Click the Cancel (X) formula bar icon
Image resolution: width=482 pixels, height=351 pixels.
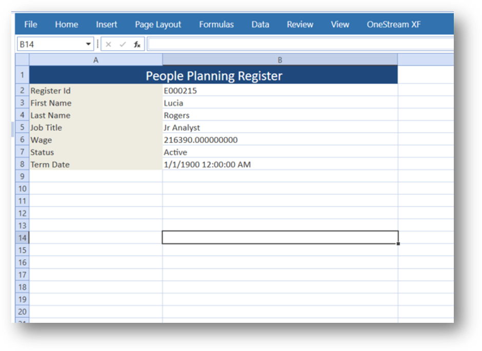click(x=108, y=45)
